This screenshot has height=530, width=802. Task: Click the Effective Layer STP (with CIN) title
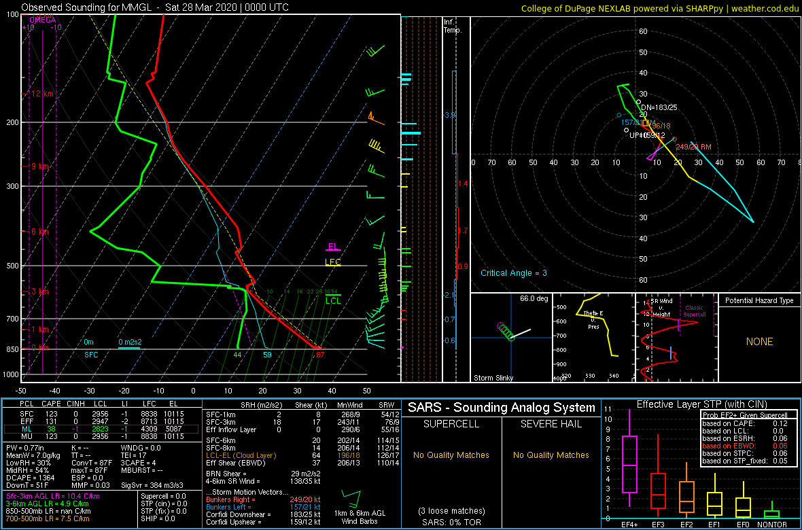[x=700, y=404]
